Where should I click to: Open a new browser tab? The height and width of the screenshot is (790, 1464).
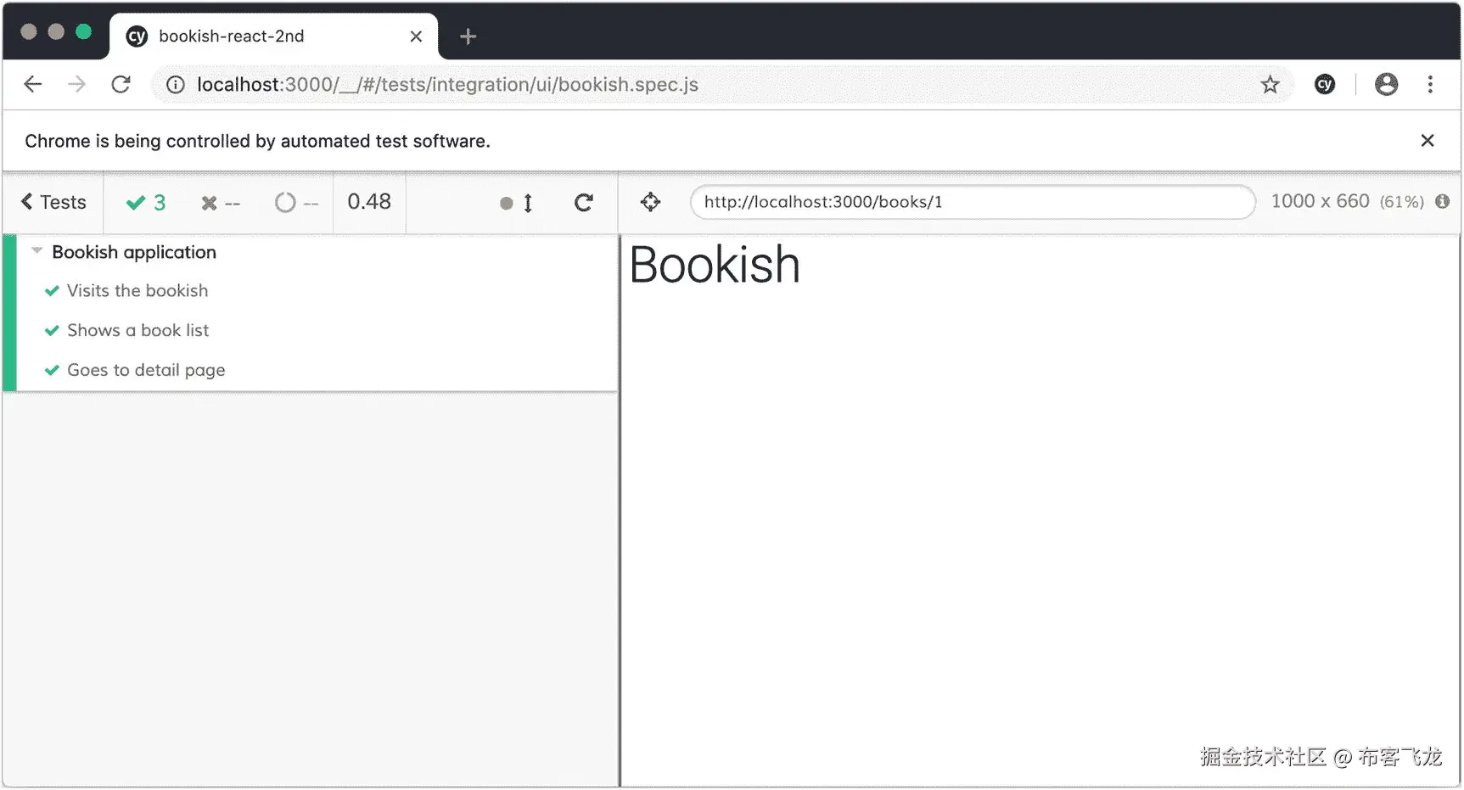[x=468, y=36]
